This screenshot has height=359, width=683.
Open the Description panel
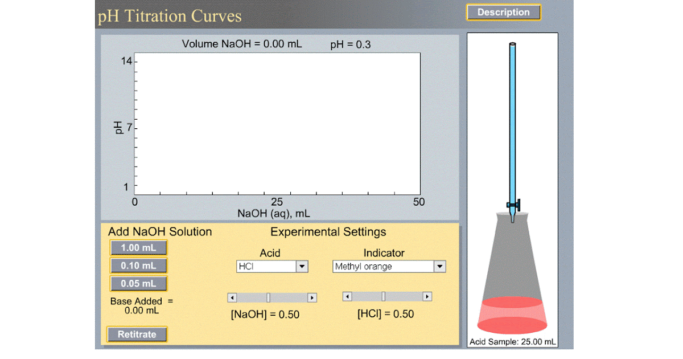(503, 12)
